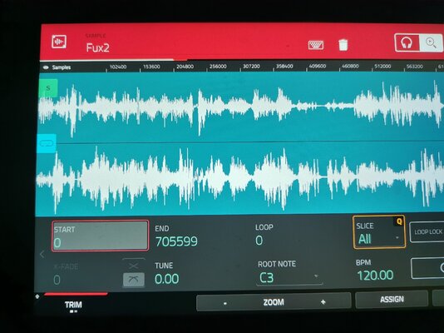
Task: Open the Root Note C3 dropdown
Action: click(289, 277)
